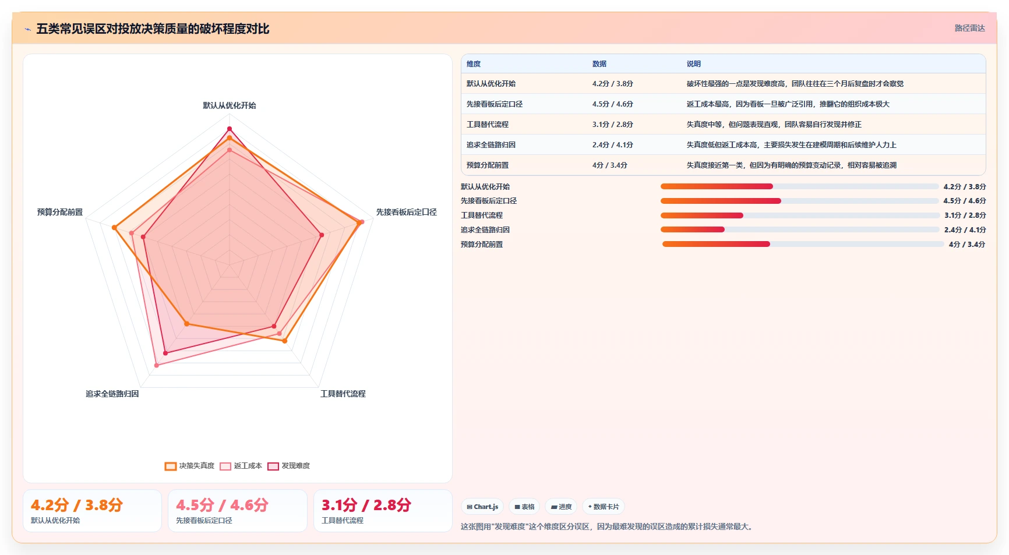Click the 数据卡片 chip
Image resolution: width=1009 pixels, height=555 pixels.
click(604, 507)
